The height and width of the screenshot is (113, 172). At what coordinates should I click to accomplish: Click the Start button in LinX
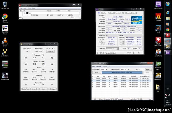tap(97, 73)
